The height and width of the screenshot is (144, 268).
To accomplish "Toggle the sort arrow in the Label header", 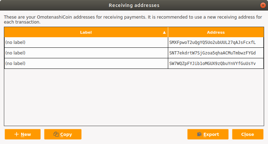I will point(164,32).
